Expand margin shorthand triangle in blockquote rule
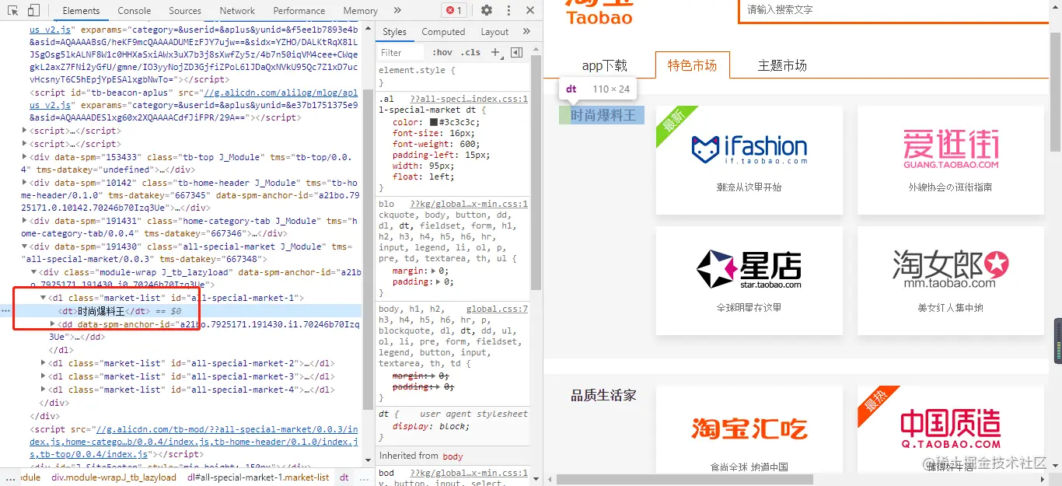This screenshot has width=1062, height=486. click(434, 271)
